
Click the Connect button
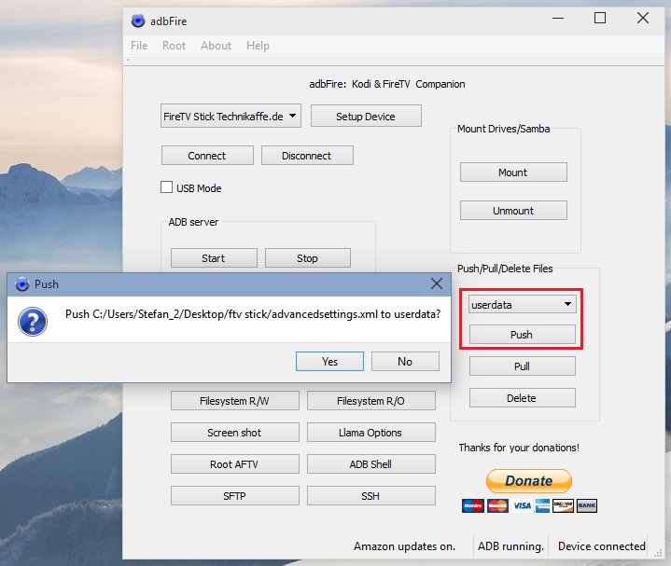[207, 156]
